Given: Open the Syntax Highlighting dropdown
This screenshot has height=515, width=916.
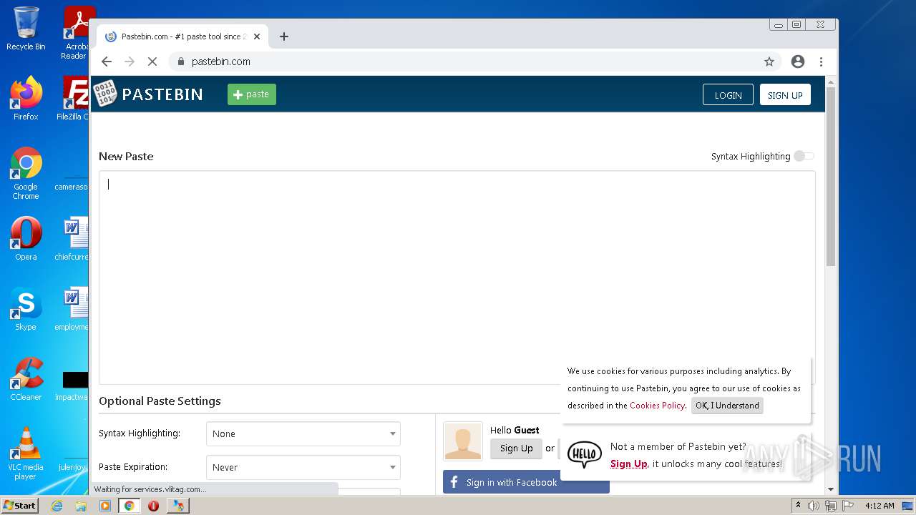Looking at the screenshot, I should [x=303, y=433].
